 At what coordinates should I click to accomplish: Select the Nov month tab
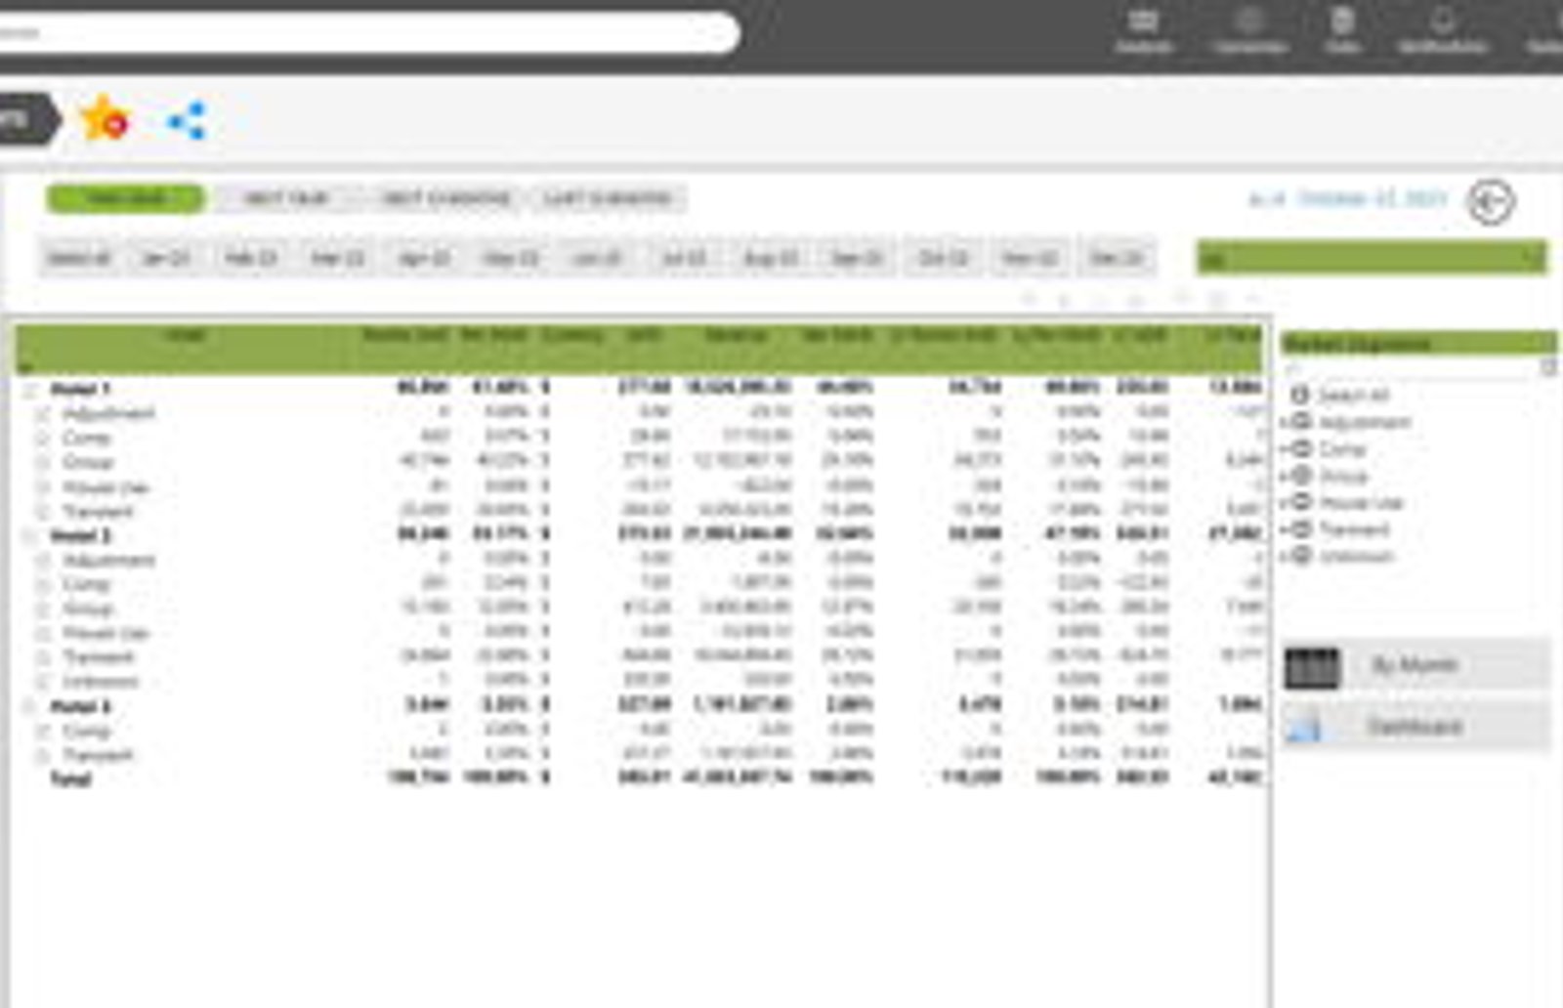(x=1030, y=258)
